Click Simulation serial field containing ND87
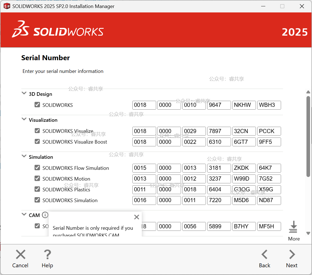312x275 pixels. pyautogui.click(x=269, y=200)
